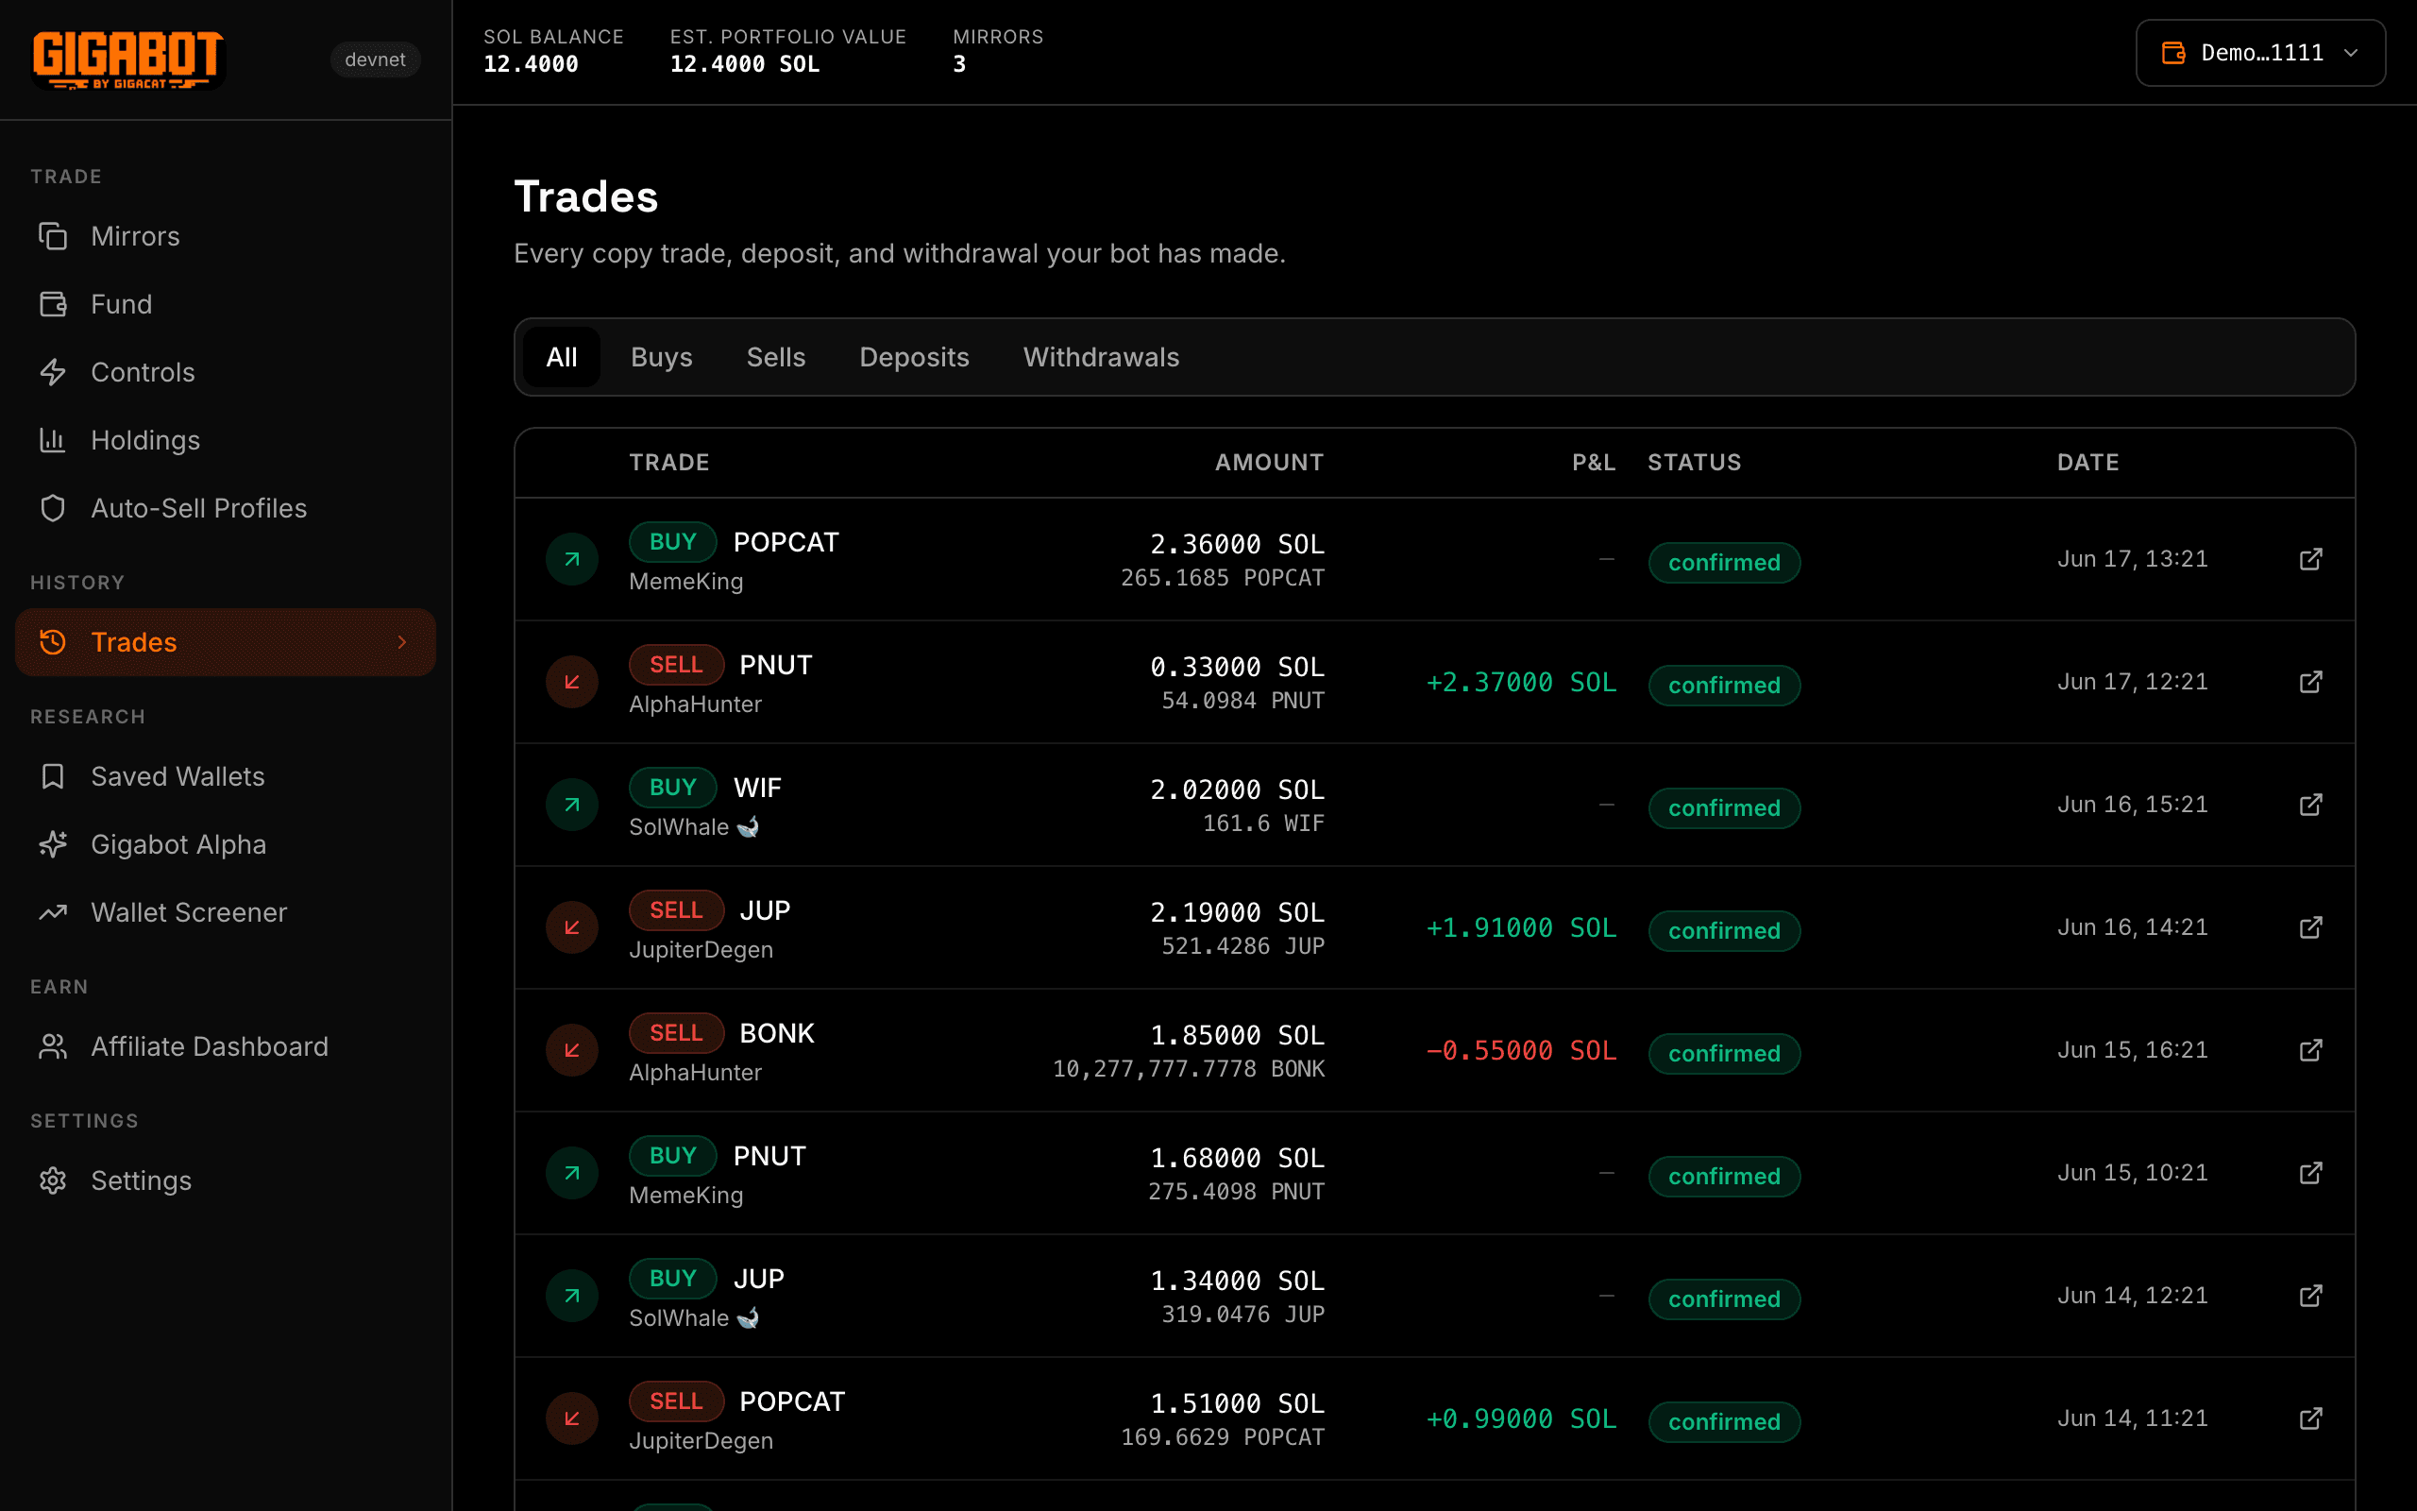Click the +1.91000 SOL P&L value
The image size is (2417, 1511).
coord(1521,928)
